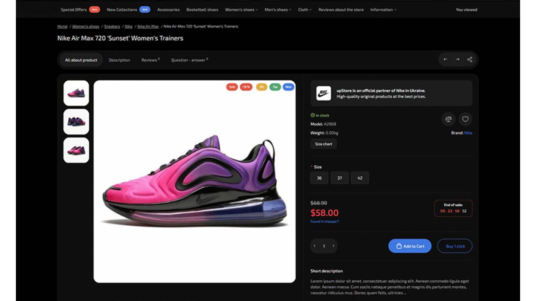This screenshot has height=301, width=536.
Task: Select the second sneaker thumbnail
Action: pyautogui.click(x=76, y=121)
